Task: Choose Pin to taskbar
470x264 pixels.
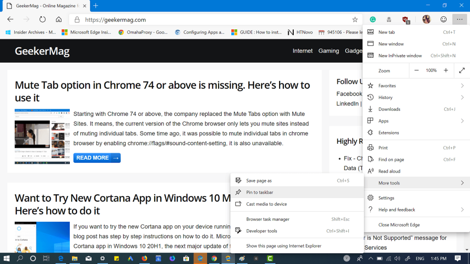Action: point(297,192)
